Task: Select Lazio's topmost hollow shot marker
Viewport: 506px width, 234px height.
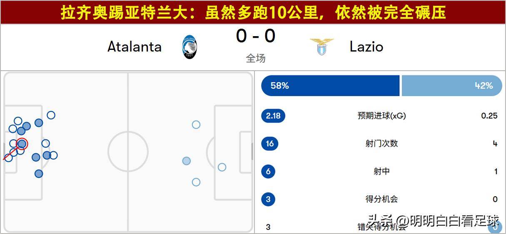Action: click(196, 125)
